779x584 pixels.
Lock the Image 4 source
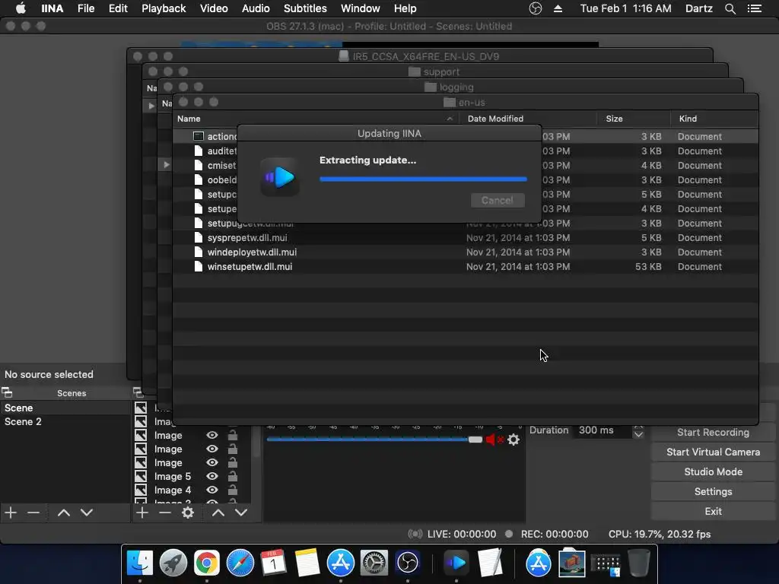click(x=232, y=490)
